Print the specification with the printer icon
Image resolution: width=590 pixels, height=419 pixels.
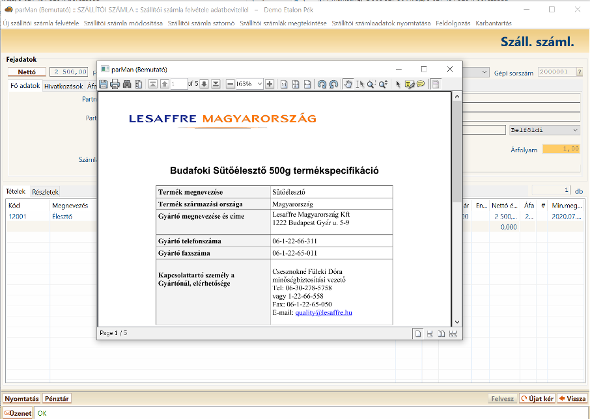115,84
